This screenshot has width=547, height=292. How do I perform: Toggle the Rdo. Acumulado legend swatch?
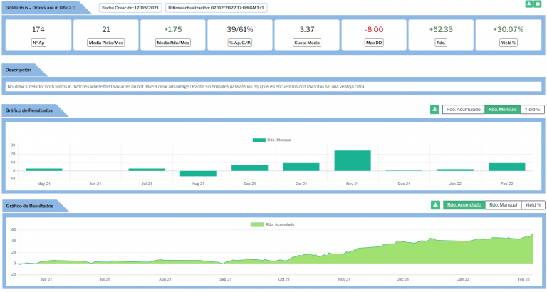[256, 224]
